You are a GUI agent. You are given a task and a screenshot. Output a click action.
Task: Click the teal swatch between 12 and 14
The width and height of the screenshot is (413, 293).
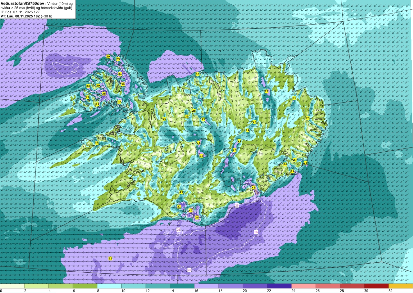tap(158, 286)
